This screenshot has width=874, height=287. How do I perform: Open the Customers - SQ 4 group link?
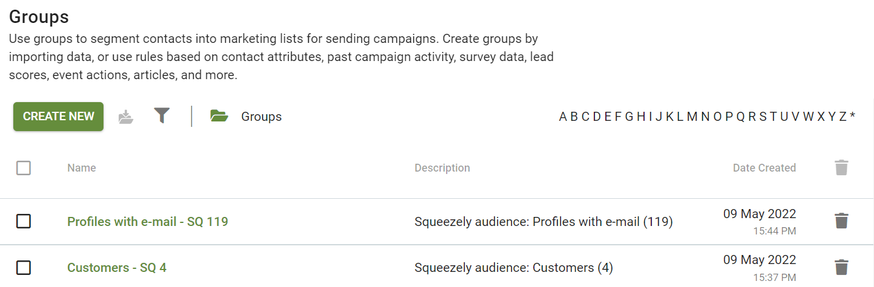117,268
